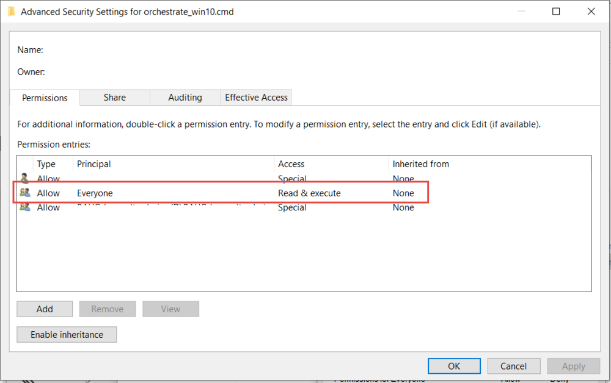Sort by the Access column header
The image size is (611, 383).
click(x=291, y=164)
